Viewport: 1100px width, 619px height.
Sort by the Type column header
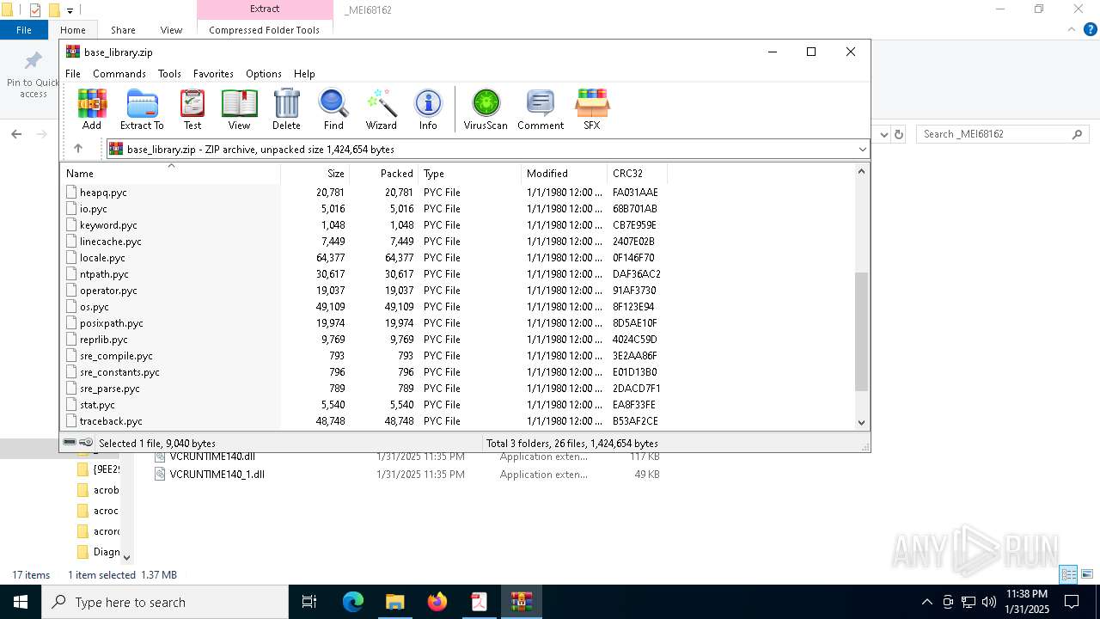click(x=470, y=173)
